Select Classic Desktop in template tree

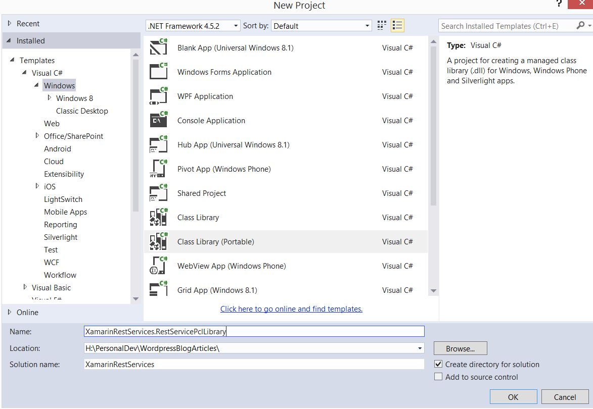(82, 111)
